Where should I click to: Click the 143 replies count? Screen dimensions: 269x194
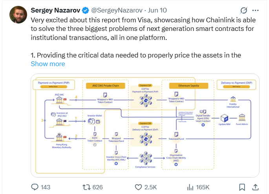point(46,187)
